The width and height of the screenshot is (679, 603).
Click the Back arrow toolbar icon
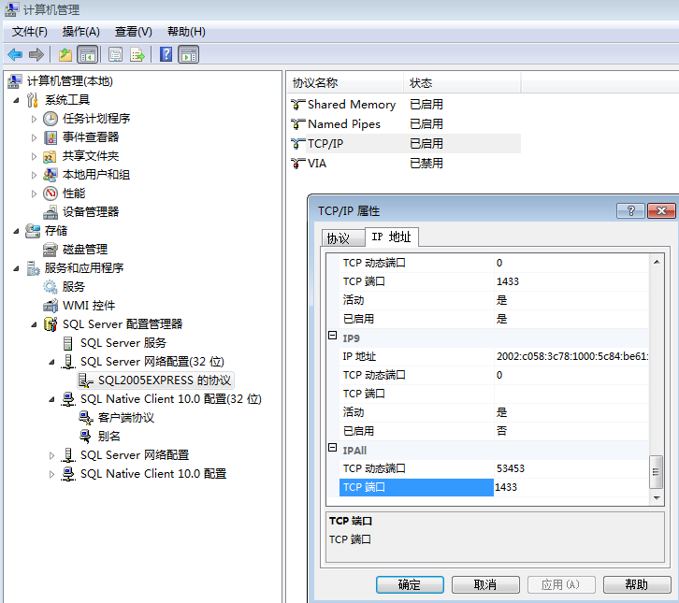15,54
